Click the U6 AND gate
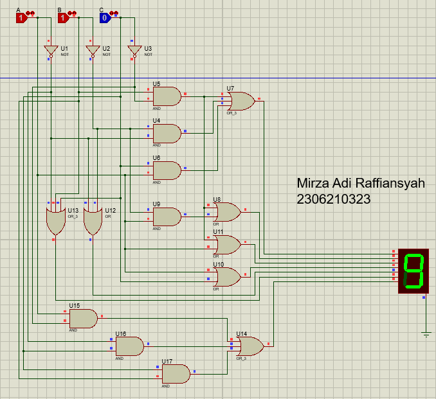Viewport: 436px width, 399px height. (166, 170)
